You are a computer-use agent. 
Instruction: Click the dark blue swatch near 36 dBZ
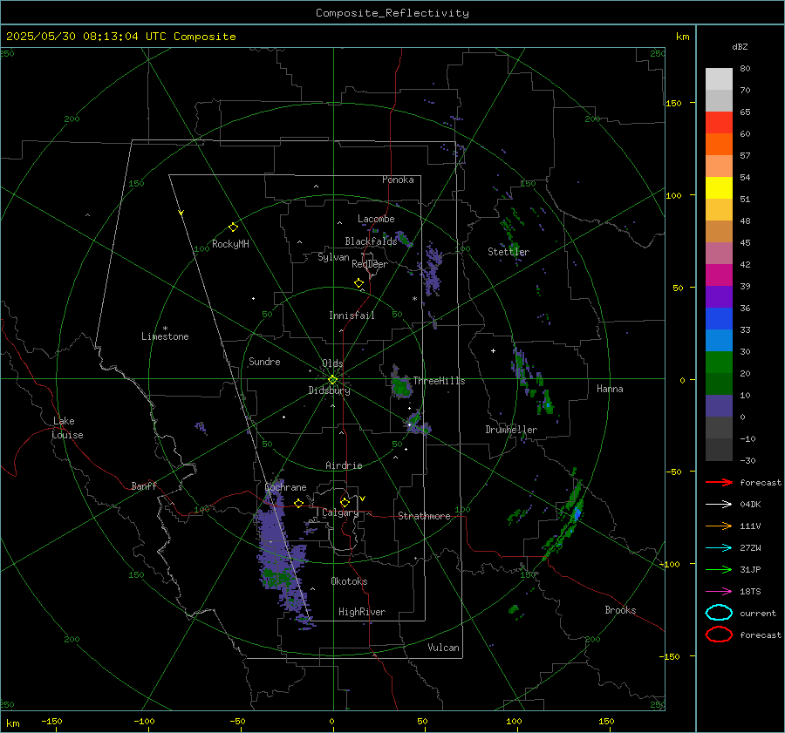click(719, 319)
